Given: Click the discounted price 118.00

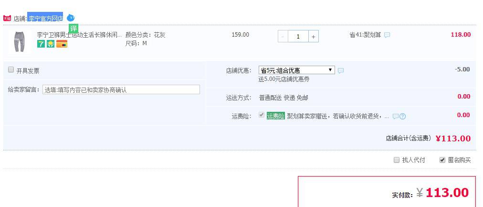Looking at the screenshot, I should coord(461,35).
